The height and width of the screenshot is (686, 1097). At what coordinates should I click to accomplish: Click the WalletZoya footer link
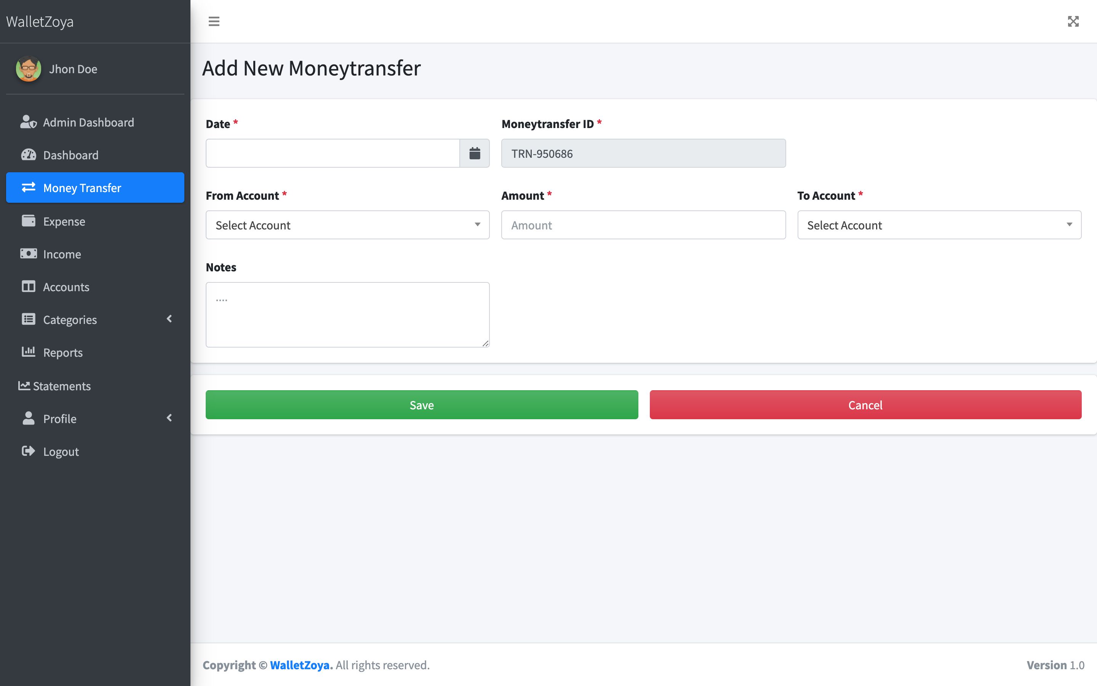click(x=301, y=665)
